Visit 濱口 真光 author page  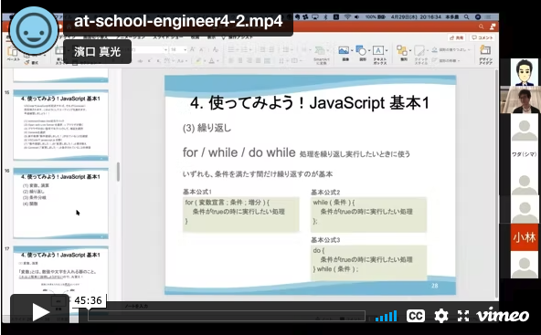(97, 52)
